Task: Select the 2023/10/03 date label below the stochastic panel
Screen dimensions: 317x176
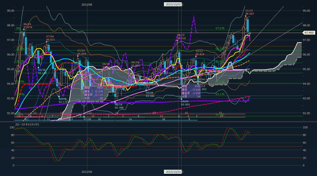Action: (173, 172)
